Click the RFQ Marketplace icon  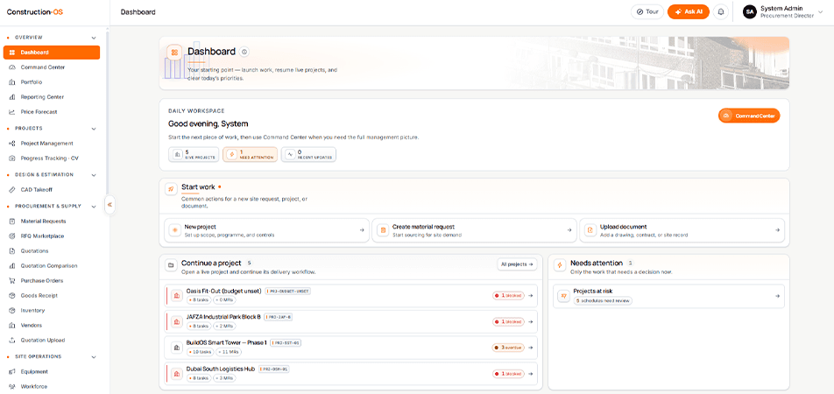12,236
